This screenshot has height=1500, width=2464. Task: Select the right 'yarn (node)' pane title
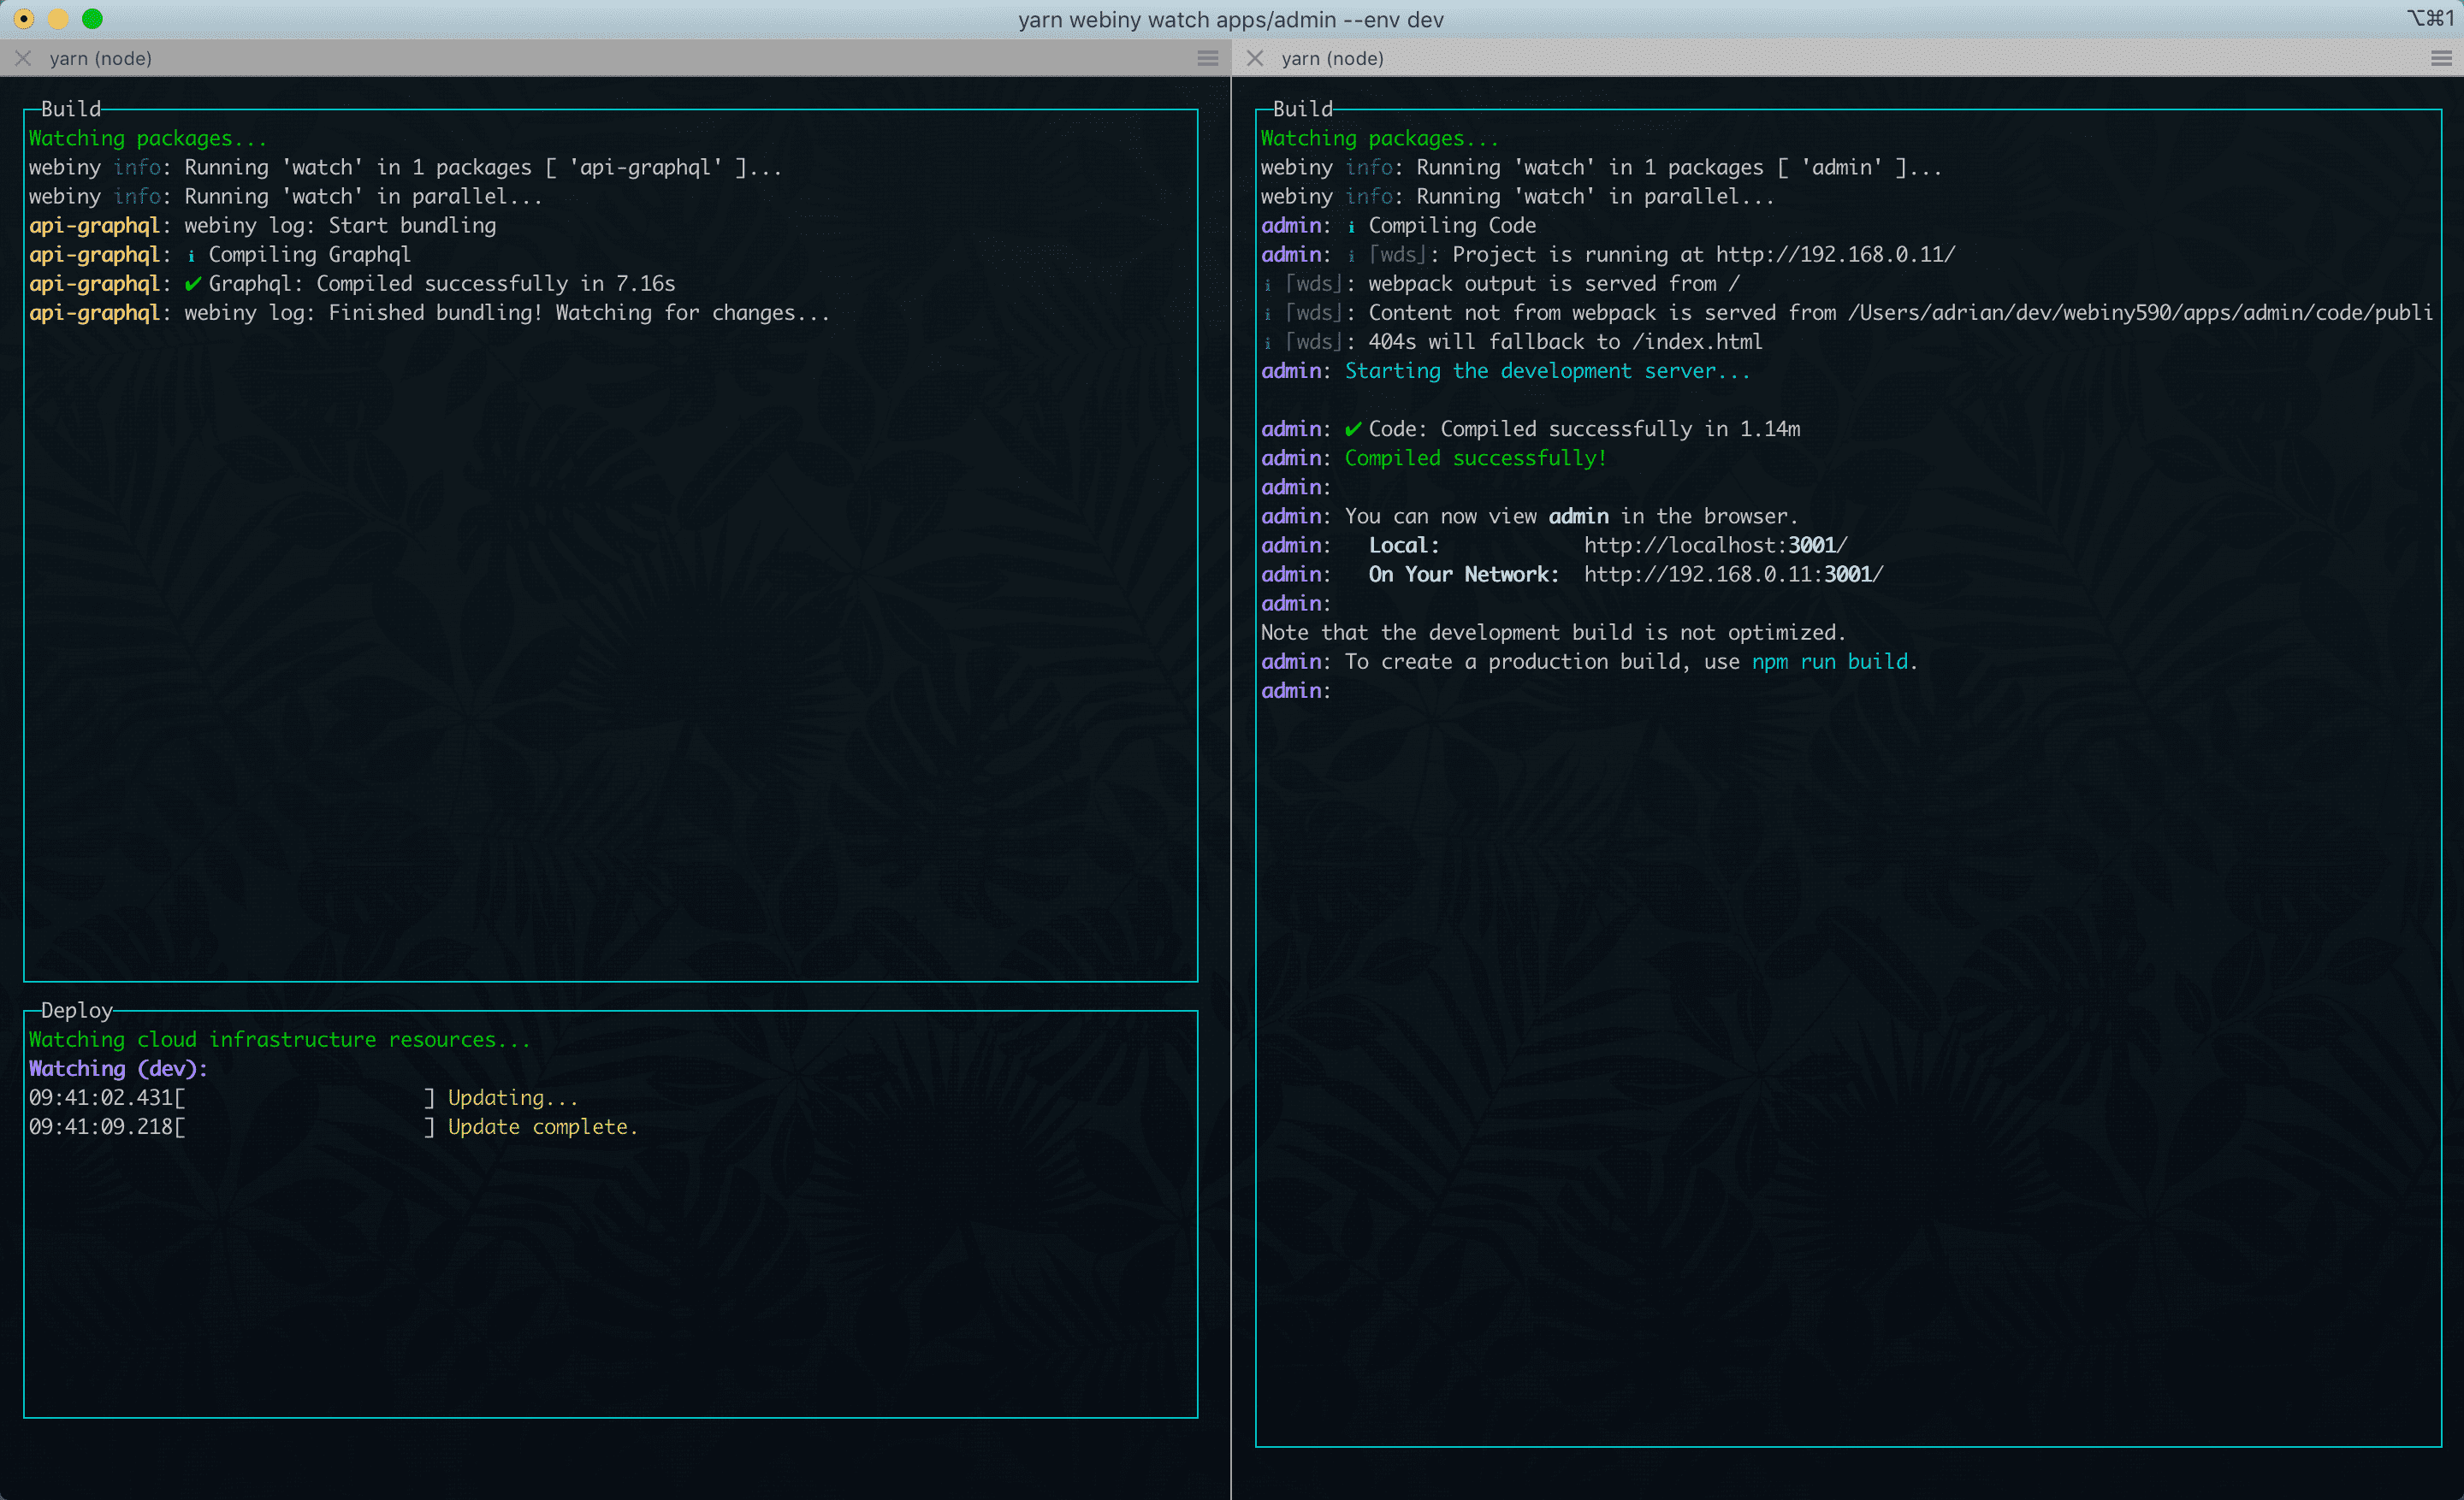(x=1333, y=58)
